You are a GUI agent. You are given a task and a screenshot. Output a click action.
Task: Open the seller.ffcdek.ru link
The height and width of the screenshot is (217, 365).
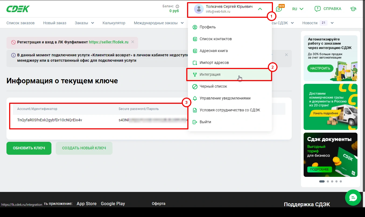click(108, 42)
